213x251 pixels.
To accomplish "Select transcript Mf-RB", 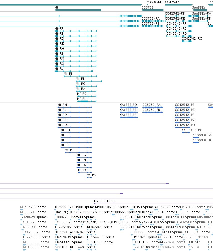I will pyautogui.click(x=59, y=34).
